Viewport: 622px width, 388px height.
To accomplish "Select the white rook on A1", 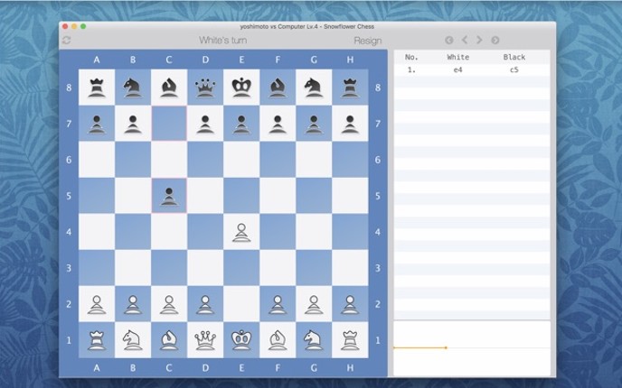I will (97, 340).
